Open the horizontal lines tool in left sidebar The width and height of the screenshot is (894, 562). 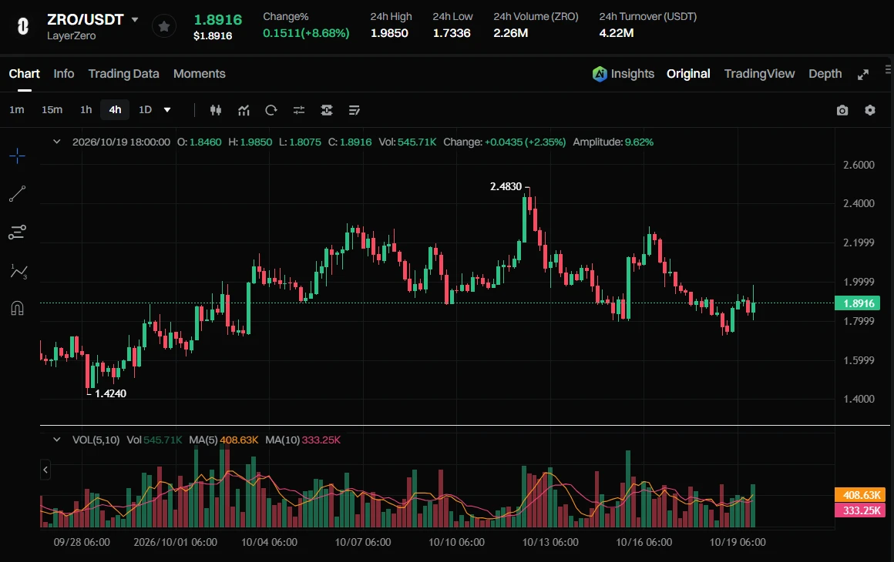click(17, 232)
